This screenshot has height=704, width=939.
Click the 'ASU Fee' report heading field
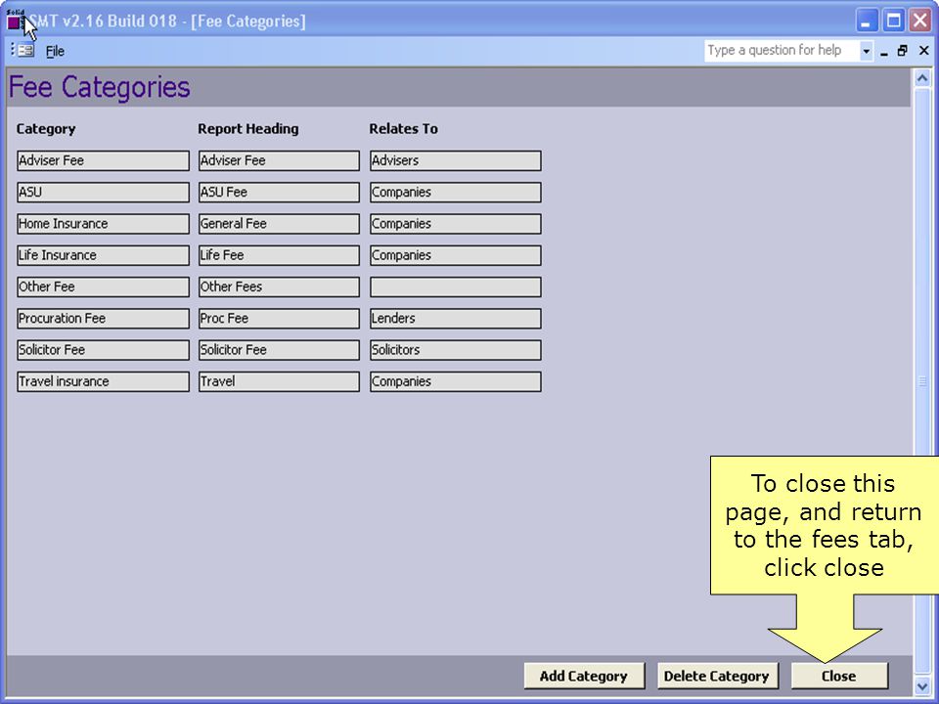[x=279, y=193]
